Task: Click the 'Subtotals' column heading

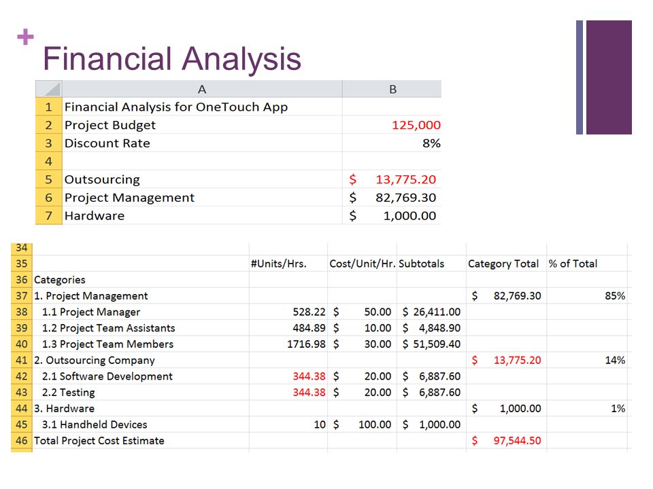Action: [422, 264]
